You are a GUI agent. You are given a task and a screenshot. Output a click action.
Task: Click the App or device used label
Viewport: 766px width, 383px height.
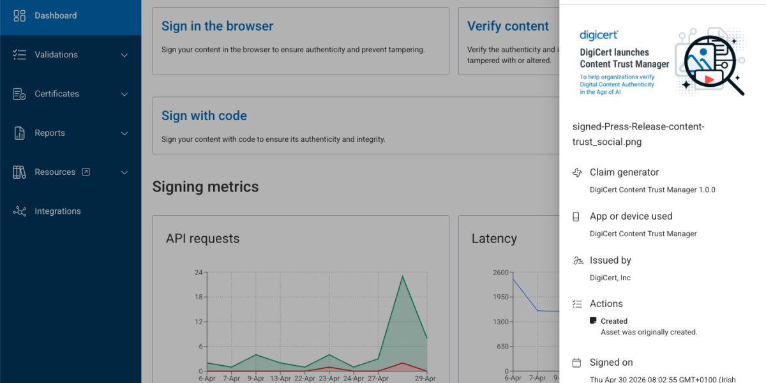[631, 216]
